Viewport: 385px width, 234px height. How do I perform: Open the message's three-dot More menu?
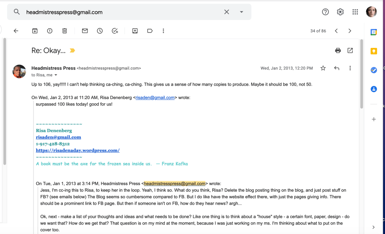(x=350, y=68)
